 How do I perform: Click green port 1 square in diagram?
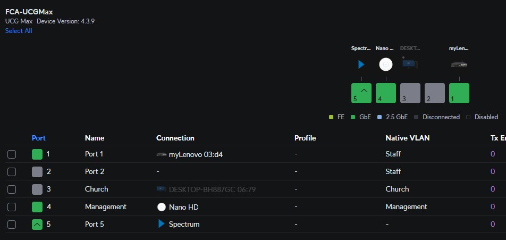click(x=459, y=93)
